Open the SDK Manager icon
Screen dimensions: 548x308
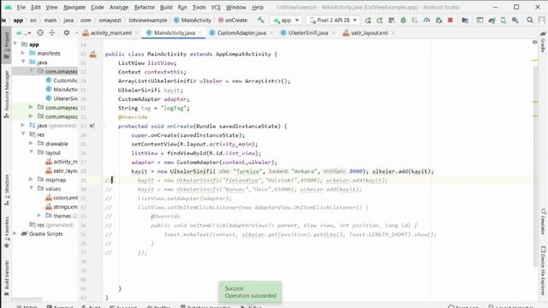515,21
